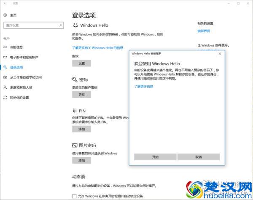The width and height of the screenshot is (253, 200).
Task: Click the 登录选项 page heading
Action: tap(84, 15)
